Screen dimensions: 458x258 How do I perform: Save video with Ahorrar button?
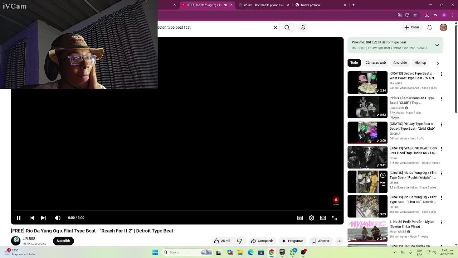point(320,241)
